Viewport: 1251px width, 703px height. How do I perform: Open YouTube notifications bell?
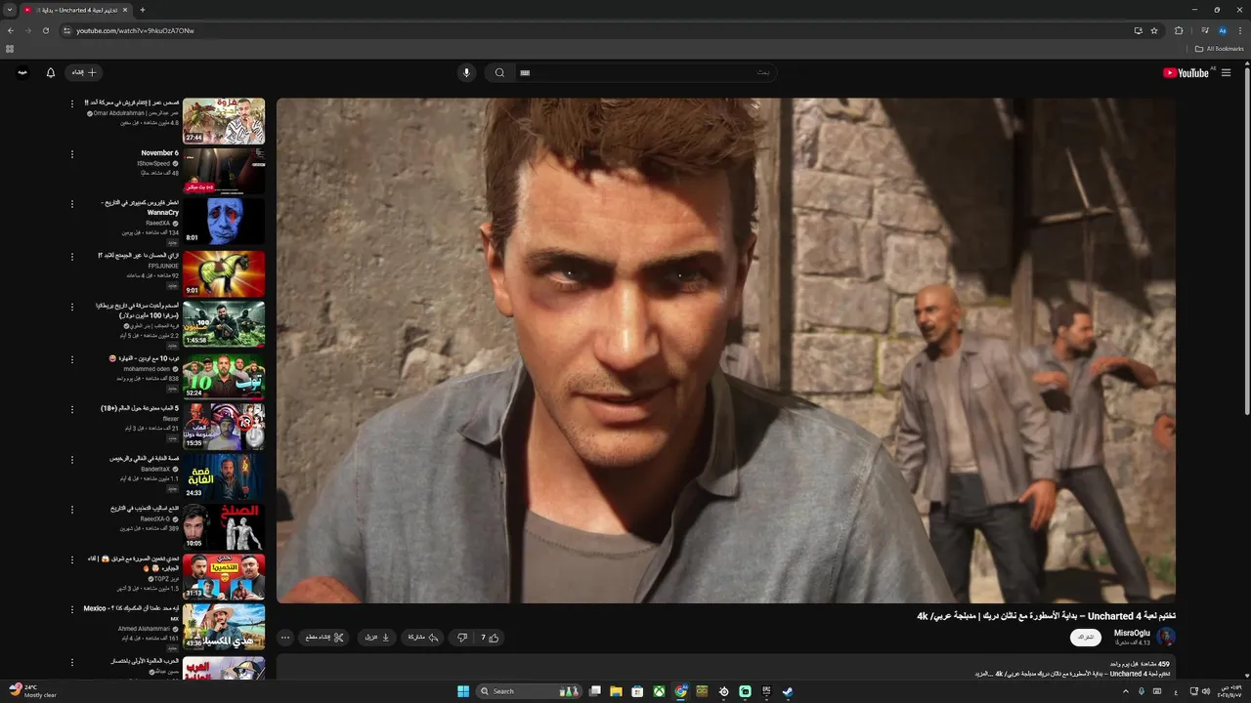click(x=51, y=72)
